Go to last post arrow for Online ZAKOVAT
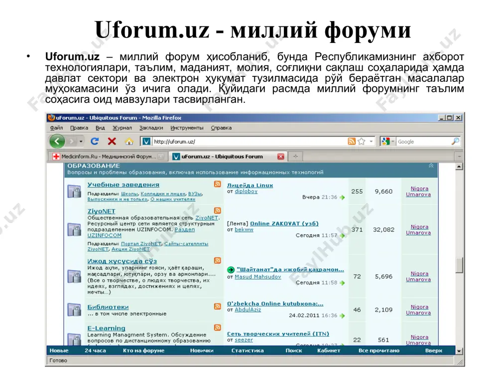498x374 pixels. coord(342,236)
